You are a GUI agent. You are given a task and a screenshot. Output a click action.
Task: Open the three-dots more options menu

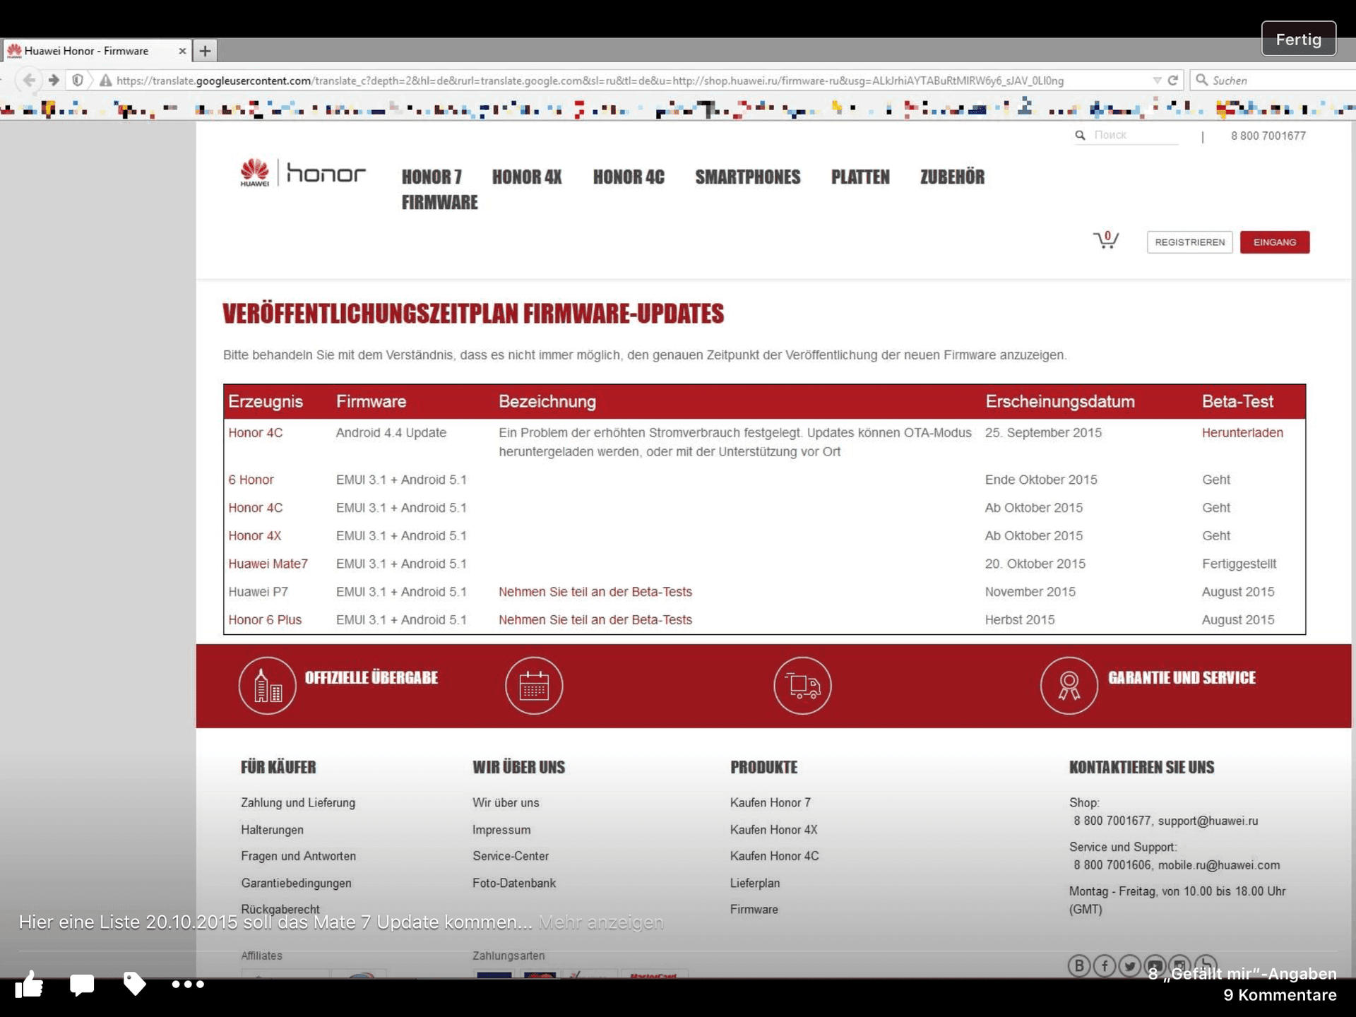point(188,984)
